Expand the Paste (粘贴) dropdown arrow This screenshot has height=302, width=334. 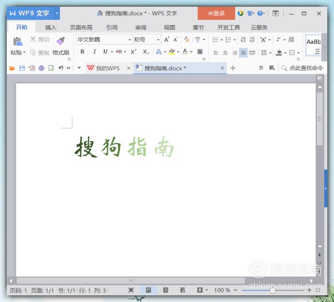pos(24,52)
